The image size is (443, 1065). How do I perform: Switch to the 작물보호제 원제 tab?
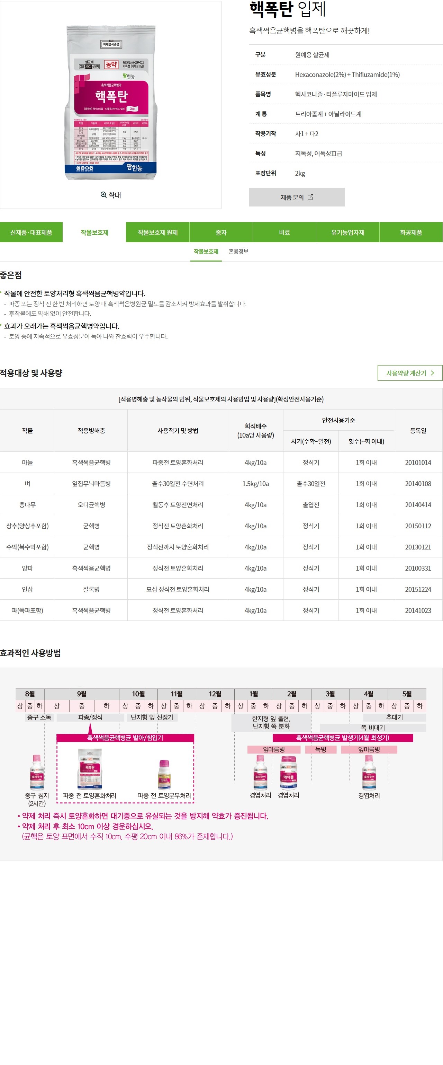coord(158,232)
